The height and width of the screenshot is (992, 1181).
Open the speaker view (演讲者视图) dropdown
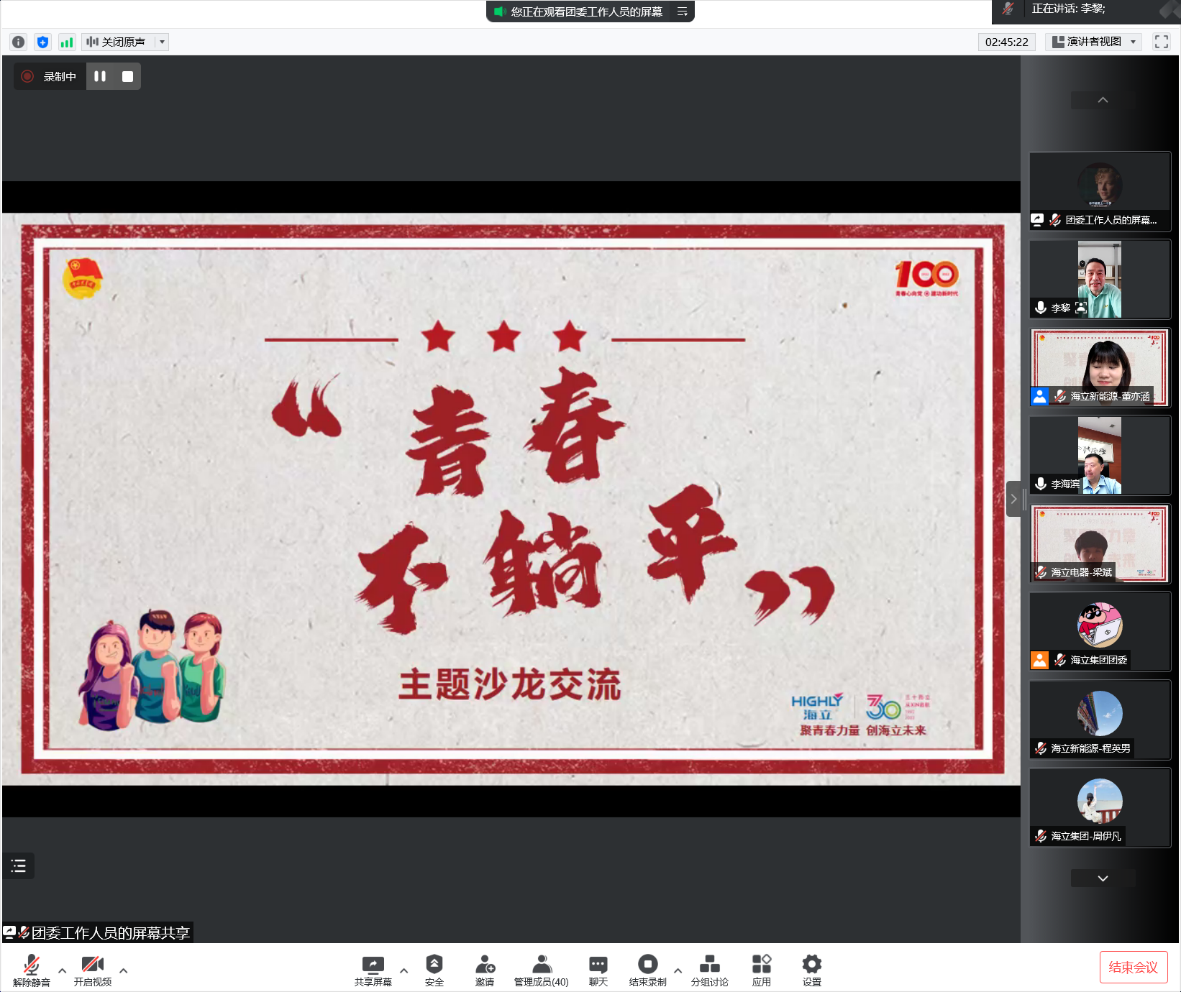coord(1093,42)
